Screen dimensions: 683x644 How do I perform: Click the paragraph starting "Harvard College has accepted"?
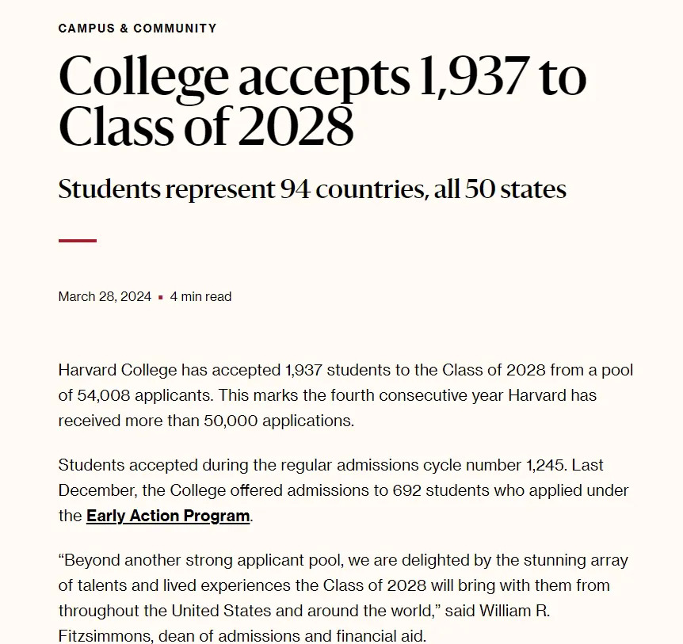click(x=345, y=395)
